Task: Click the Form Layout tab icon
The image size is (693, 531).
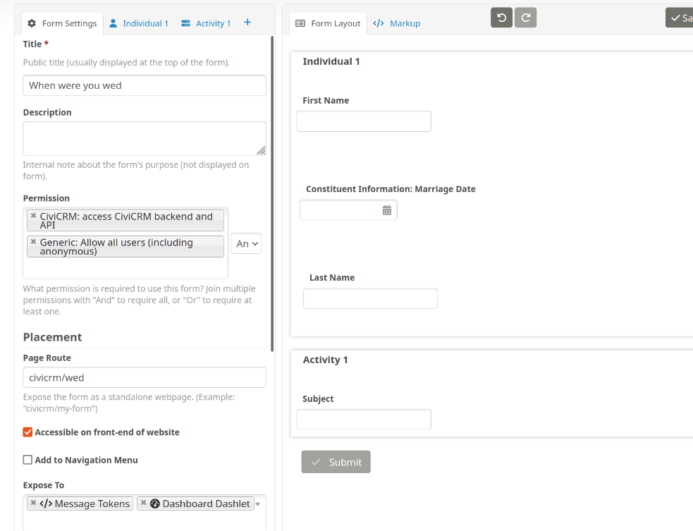Action: point(300,23)
